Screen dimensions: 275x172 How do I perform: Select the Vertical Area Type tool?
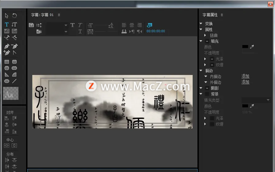coord(14,31)
